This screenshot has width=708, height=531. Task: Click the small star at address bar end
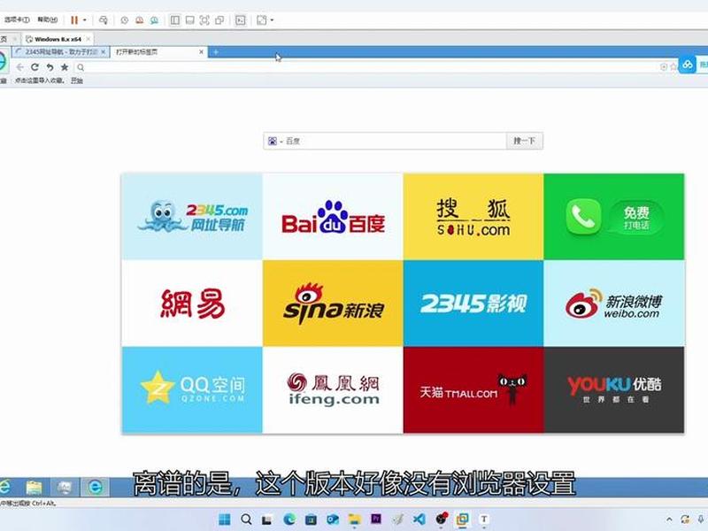point(673,67)
